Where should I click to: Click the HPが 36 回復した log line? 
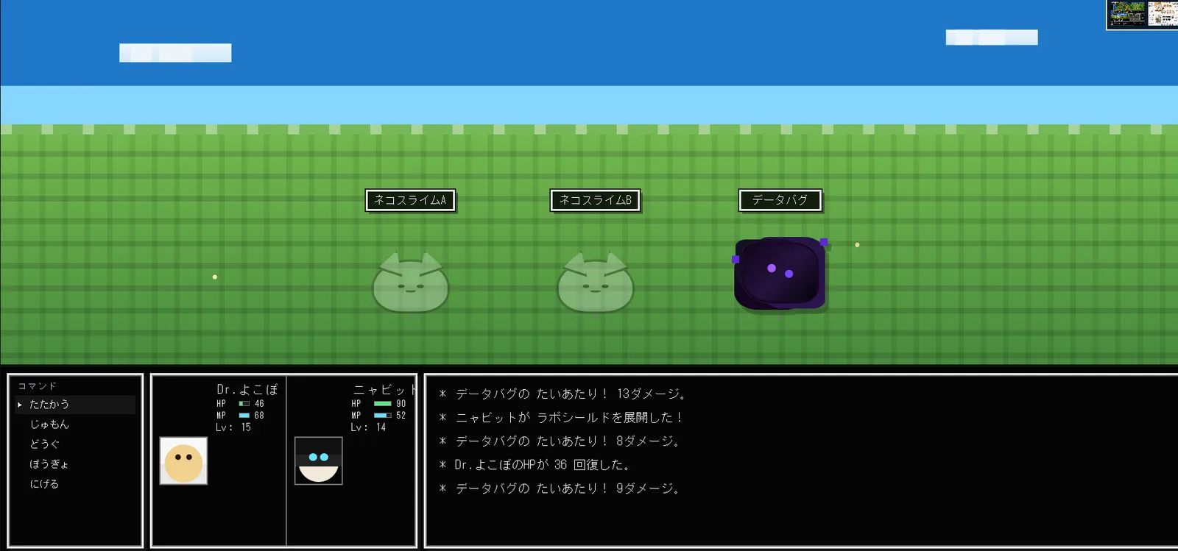click(535, 465)
